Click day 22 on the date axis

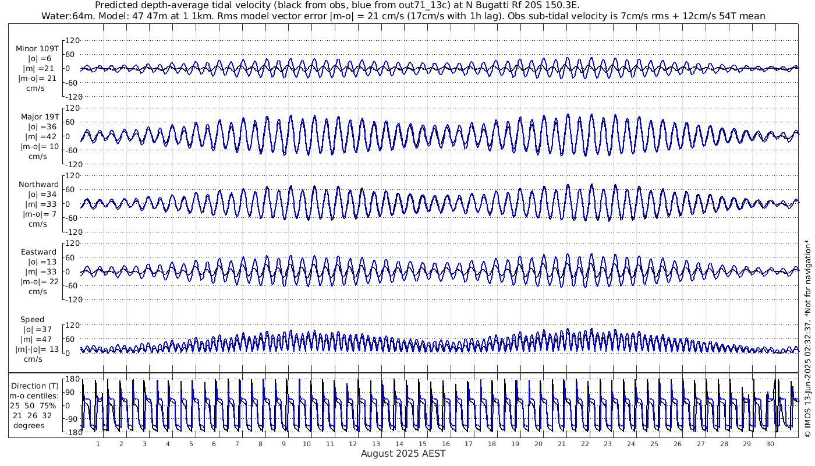[x=584, y=444]
